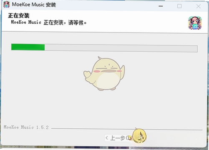Viewport: 209px width, 150px height.
Task: Click the 'MoeKoe Music 1.5.2' version label
Action: click(x=26, y=127)
